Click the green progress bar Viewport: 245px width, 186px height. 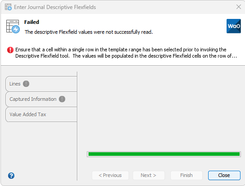(x=164, y=154)
